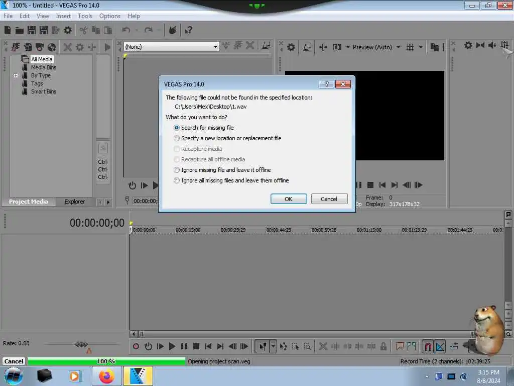Screen dimensions: 514x386
Task: Click OK in the VEGAS Pro dialog
Action: pyautogui.click(x=289, y=199)
